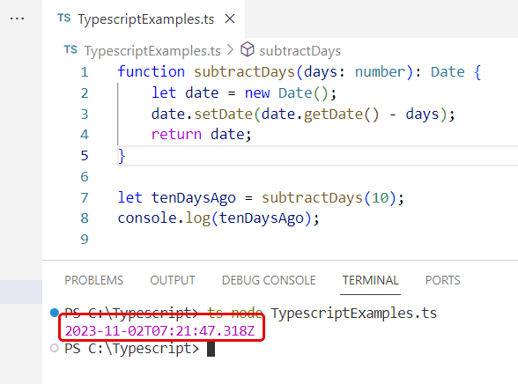Image resolution: width=518 pixels, height=384 pixels.
Task: Click the 'function' keyword on line 1
Action: click(x=152, y=71)
